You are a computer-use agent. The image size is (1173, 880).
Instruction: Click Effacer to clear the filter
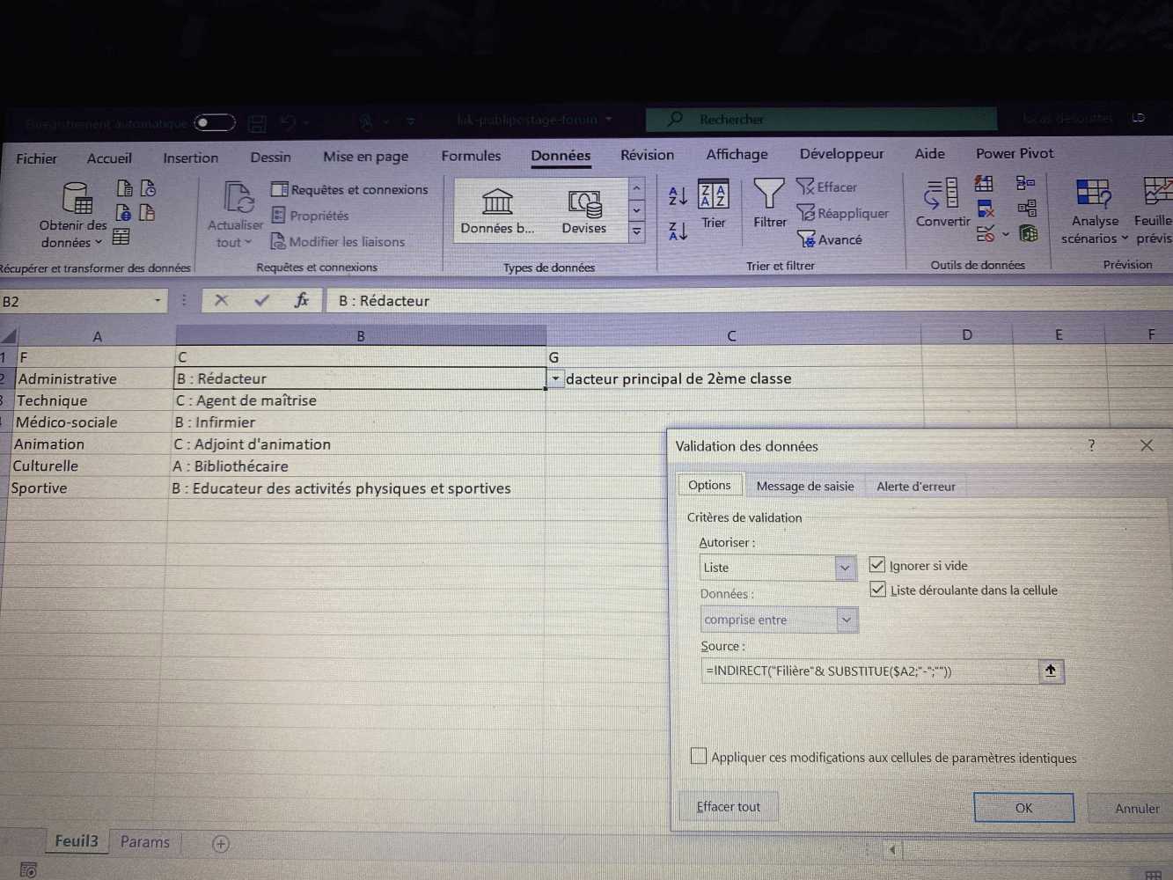826,187
